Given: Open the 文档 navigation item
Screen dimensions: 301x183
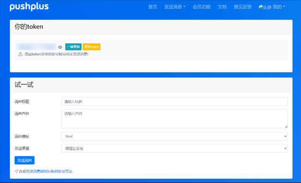Looking at the screenshot, I should pos(222,7).
